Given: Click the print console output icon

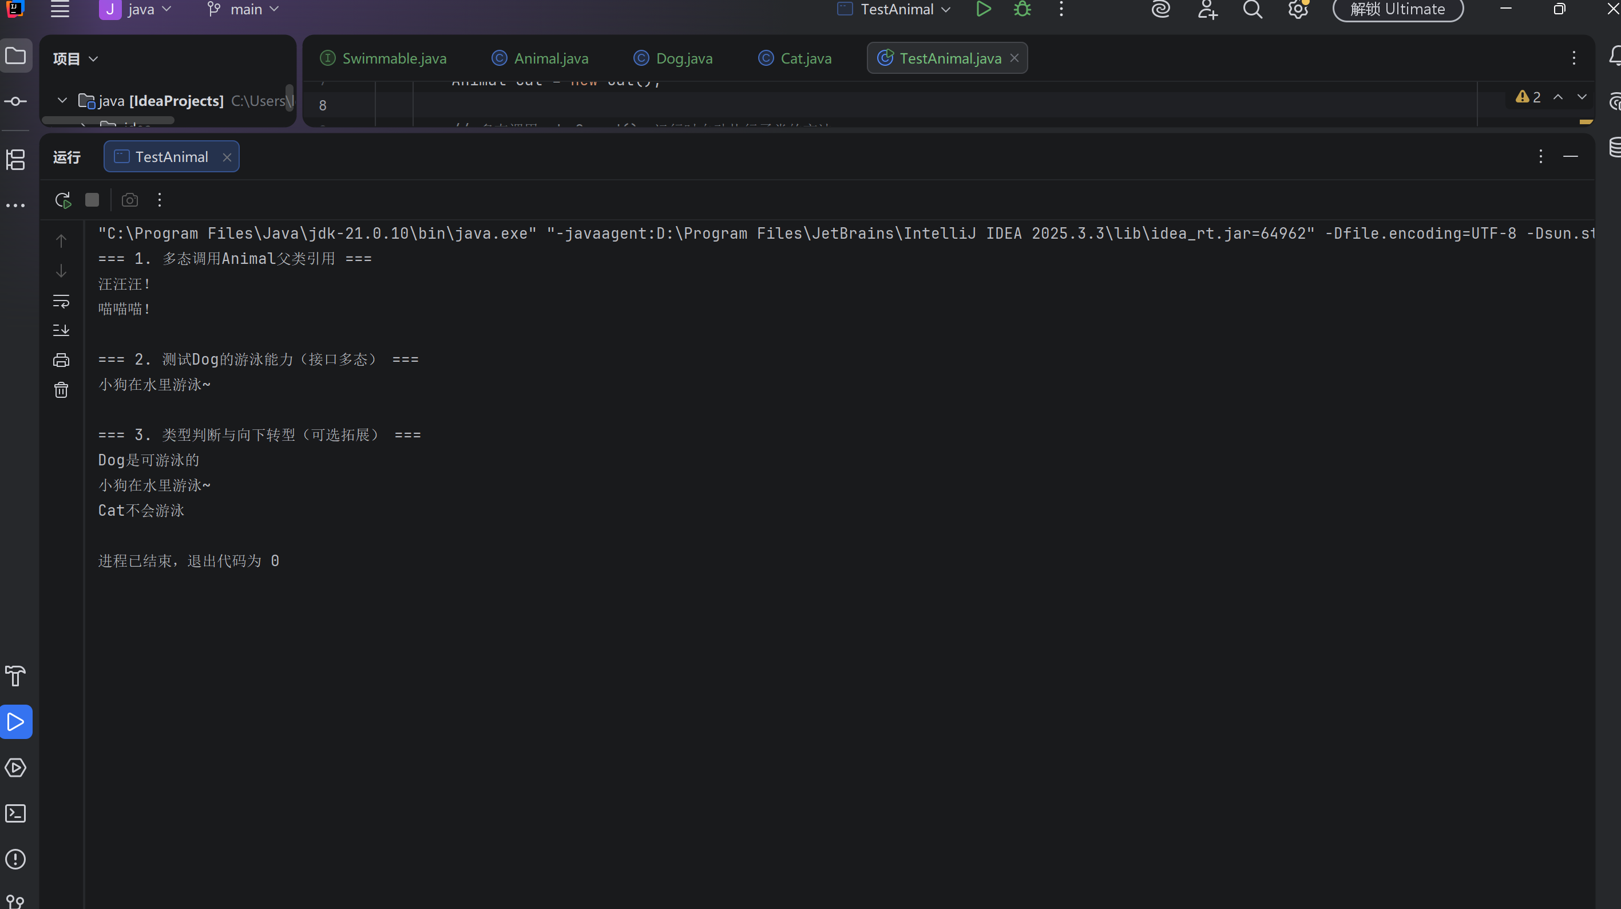Looking at the screenshot, I should (61, 360).
